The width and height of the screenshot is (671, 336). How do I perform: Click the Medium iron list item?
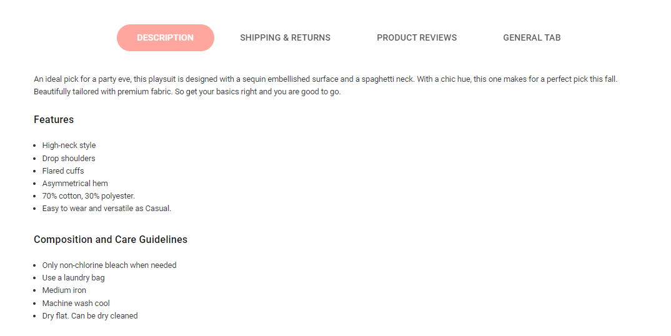[64, 290]
